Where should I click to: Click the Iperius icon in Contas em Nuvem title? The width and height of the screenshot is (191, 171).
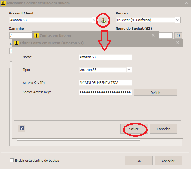(36, 36)
